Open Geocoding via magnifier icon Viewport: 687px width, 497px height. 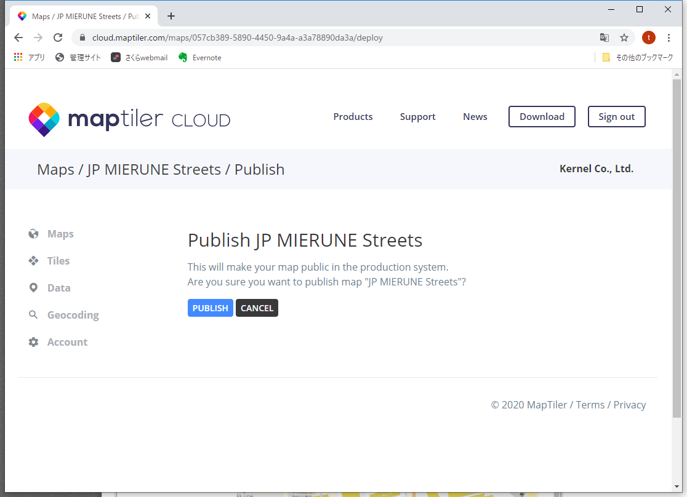point(33,315)
